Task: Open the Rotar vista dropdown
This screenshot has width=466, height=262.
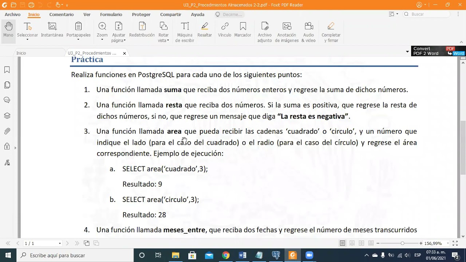Action: tap(168, 41)
